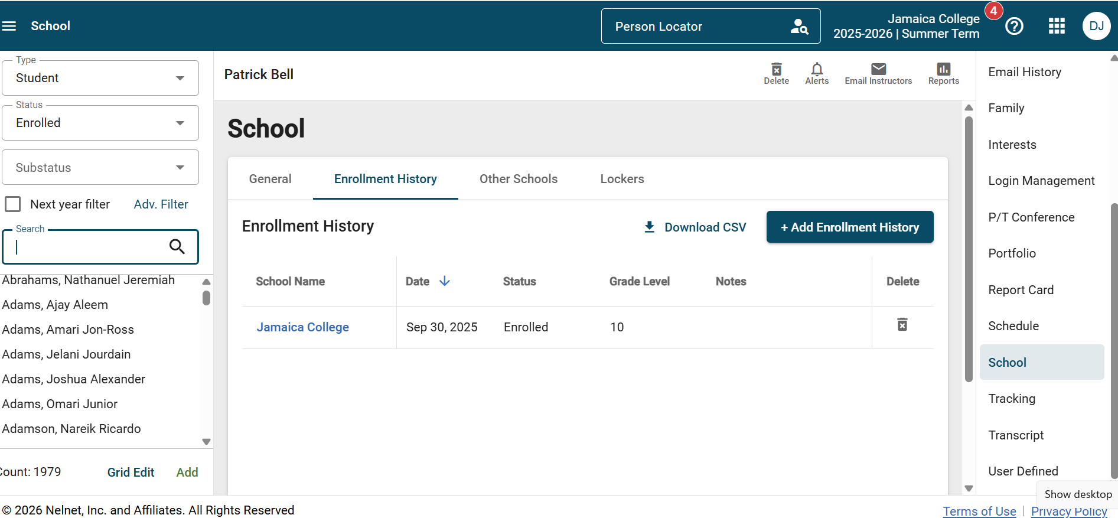This screenshot has width=1118, height=518.
Task: Open the hamburger navigation menu
Action: tap(8, 26)
